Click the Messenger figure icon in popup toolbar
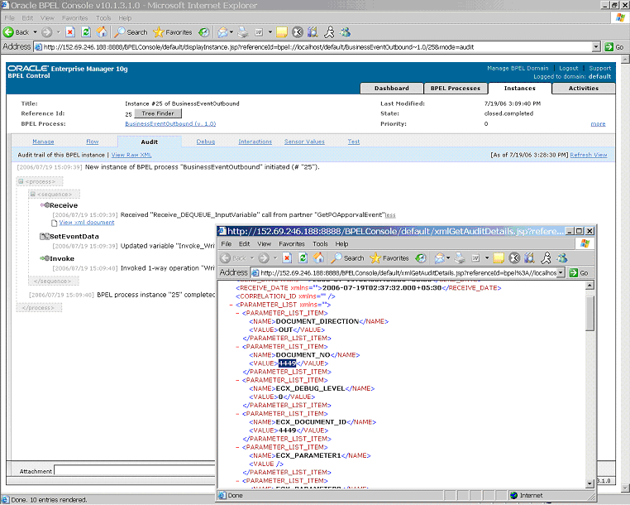Viewport: 630px width, 505px height. coord(546,258)
